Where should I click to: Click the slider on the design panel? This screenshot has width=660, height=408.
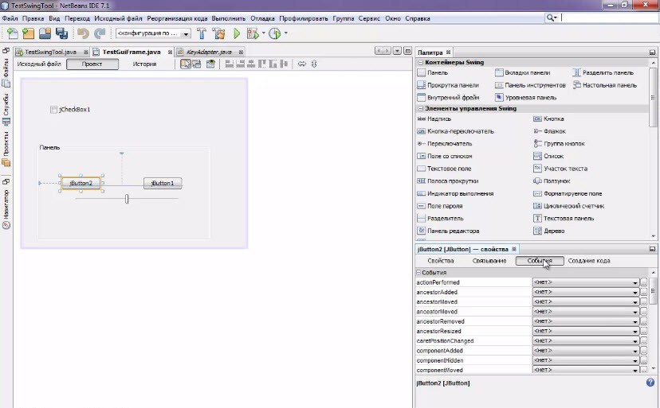coord(126,199)
